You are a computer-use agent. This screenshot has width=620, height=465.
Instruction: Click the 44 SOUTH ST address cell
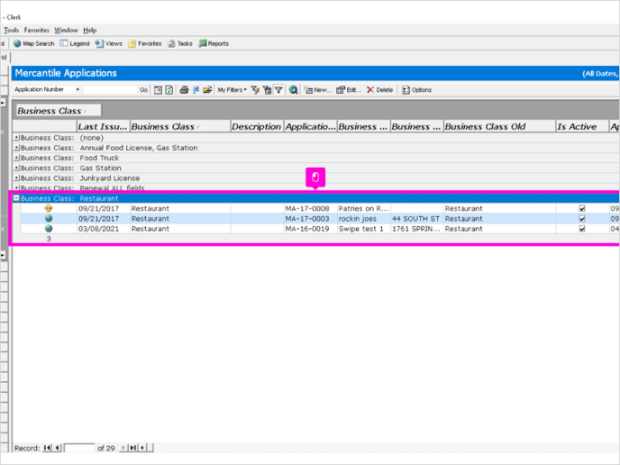point(415,218)
